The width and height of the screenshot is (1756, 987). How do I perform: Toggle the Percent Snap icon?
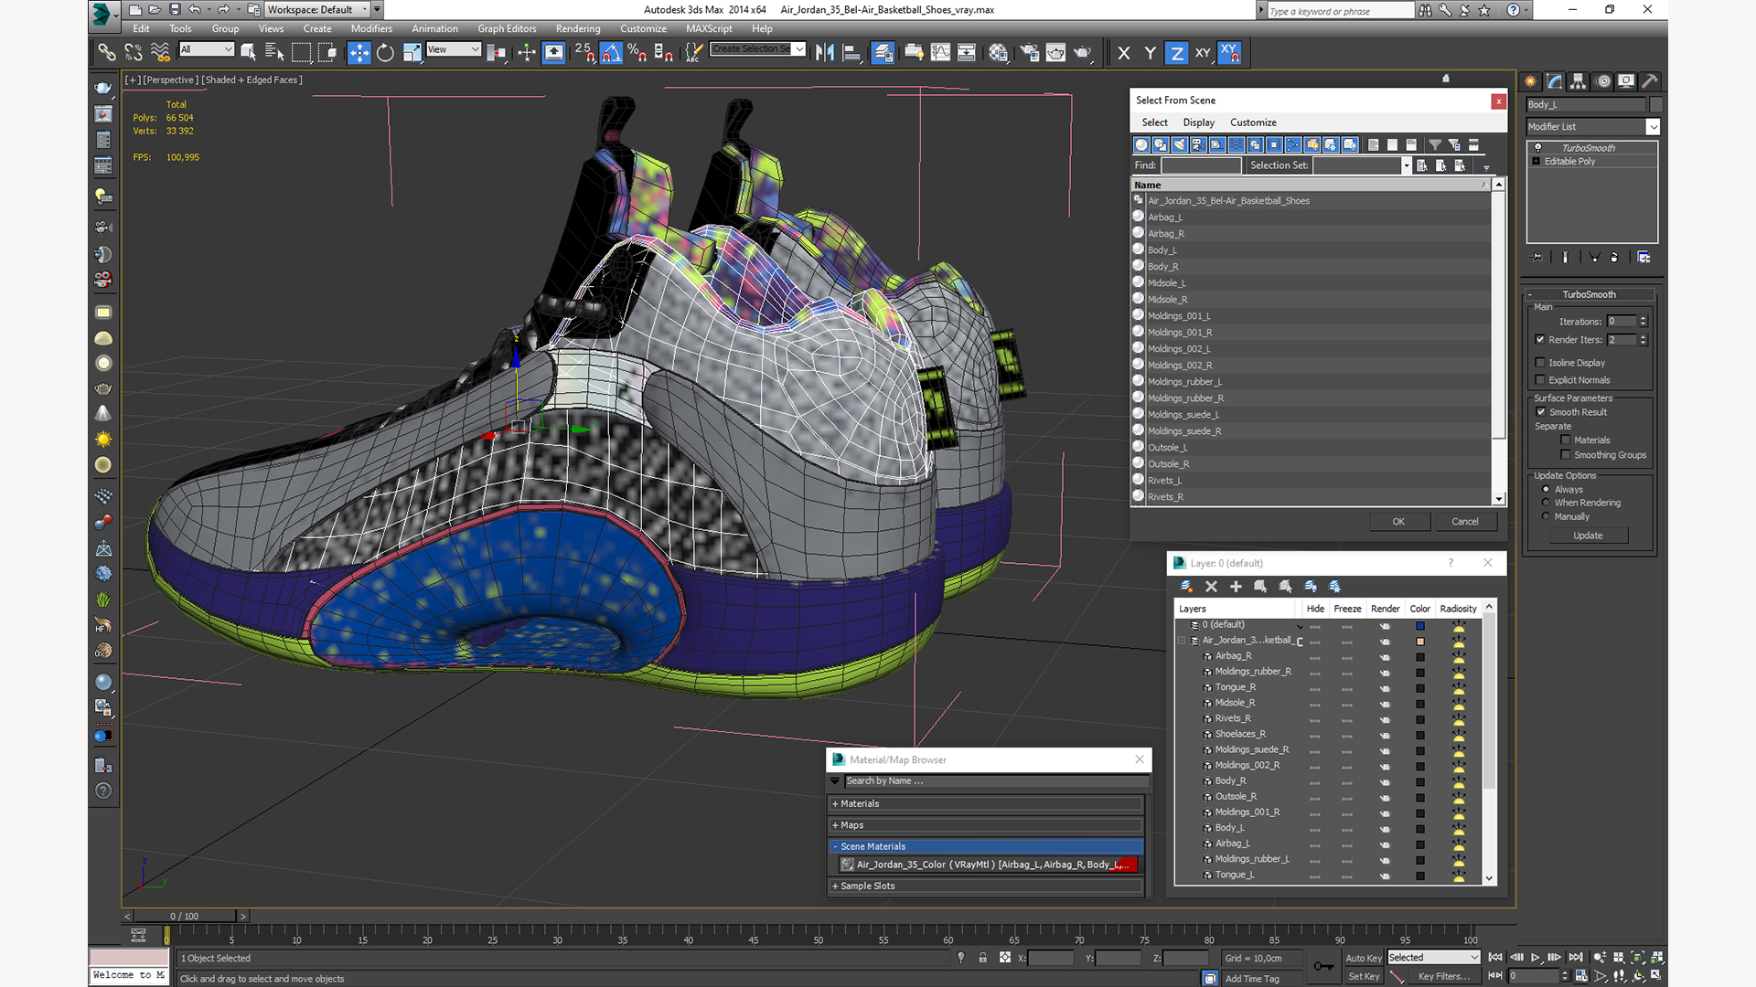click(x=637, y=53)
